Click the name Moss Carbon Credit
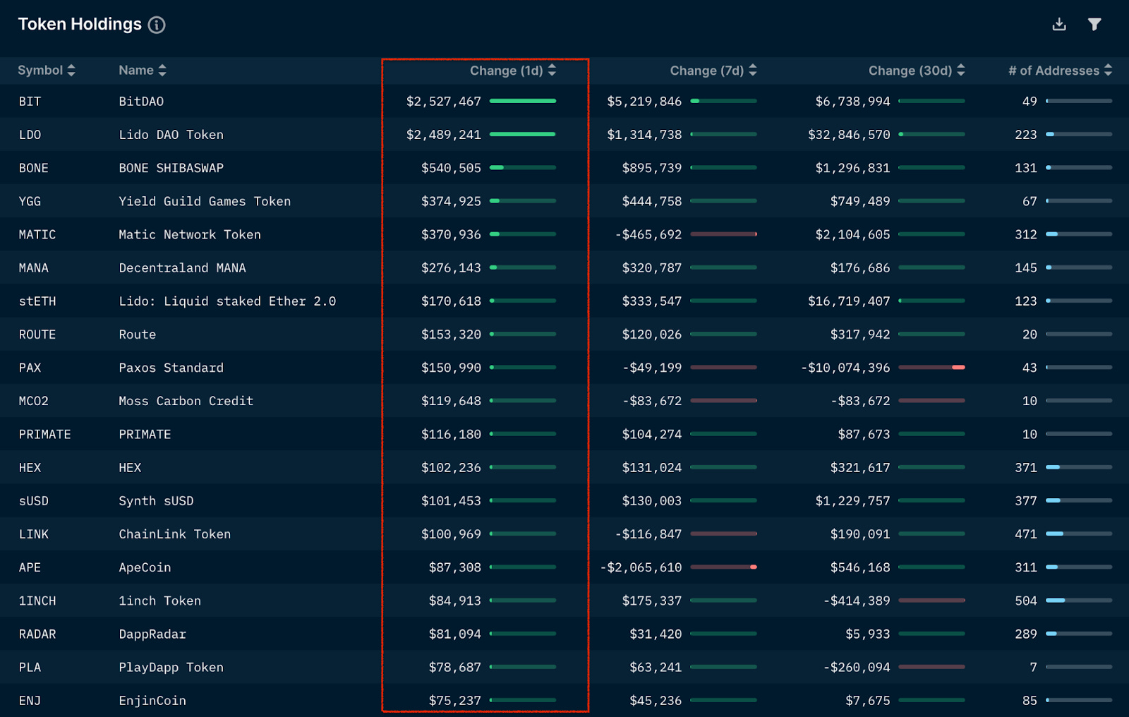This screenshot has height=717, width=1129. 186,401
